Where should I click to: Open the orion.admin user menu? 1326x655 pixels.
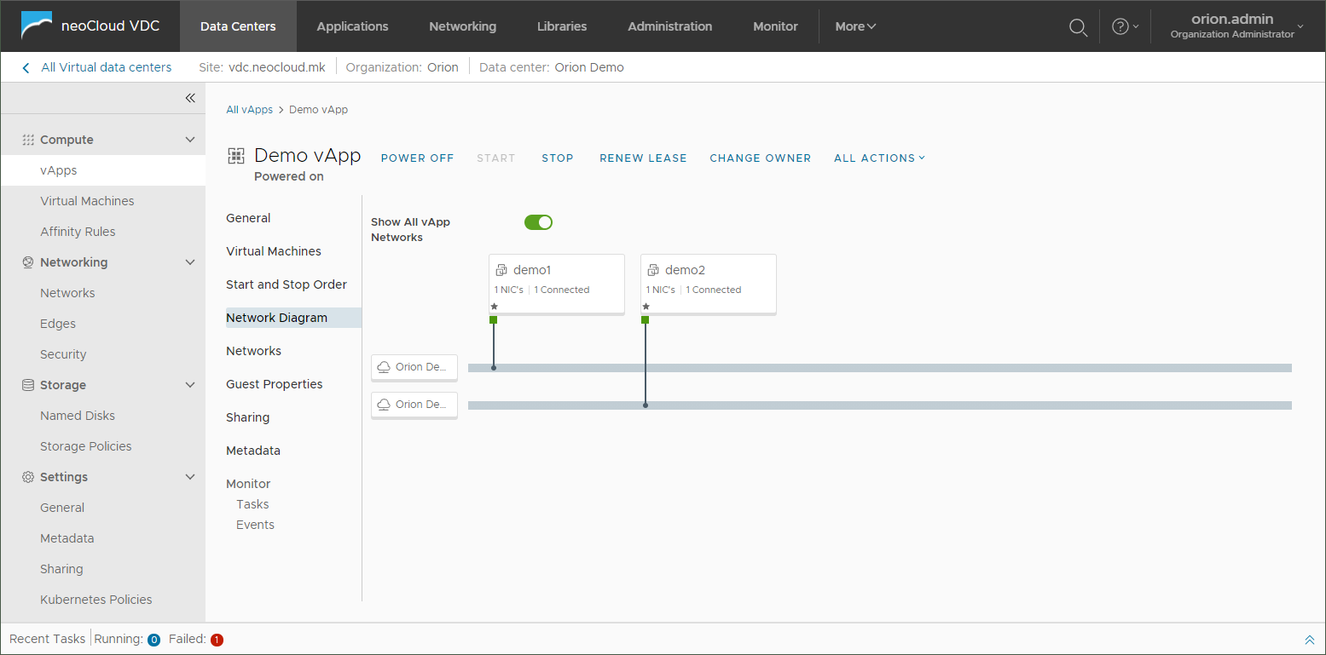(1237, 26)
